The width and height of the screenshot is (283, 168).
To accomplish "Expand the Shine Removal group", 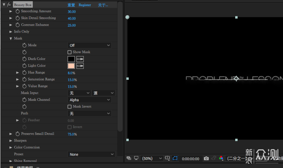I will coord(11,161).
